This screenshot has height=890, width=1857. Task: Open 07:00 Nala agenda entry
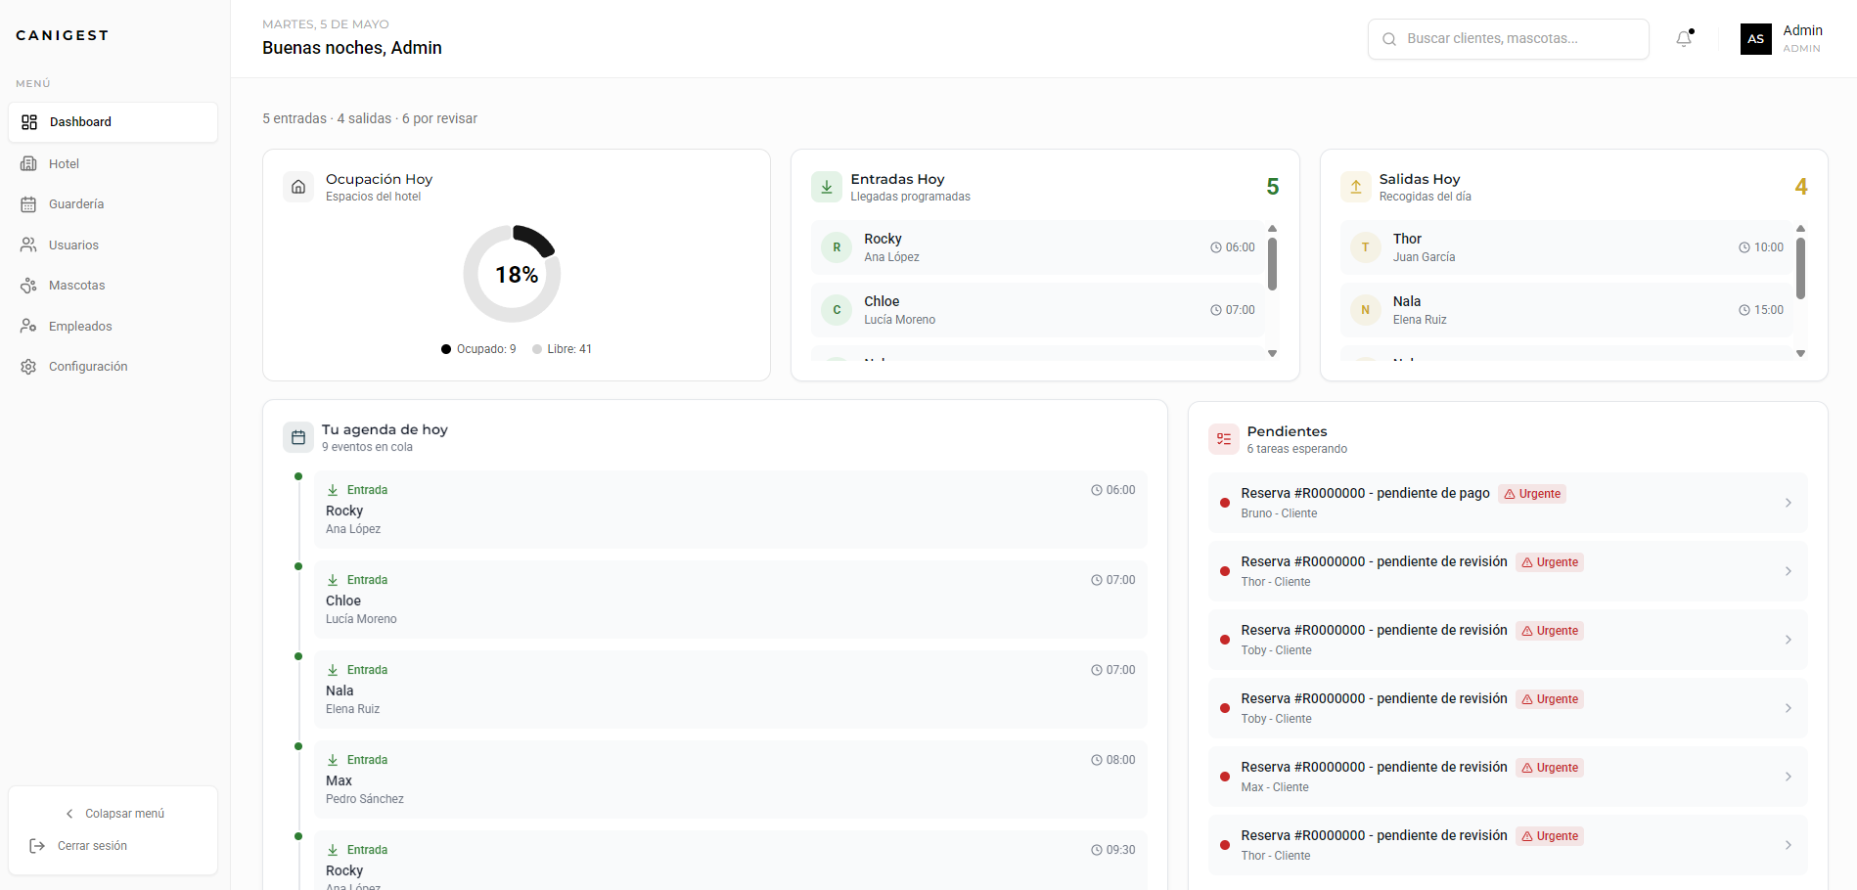[x=731, y=690]
